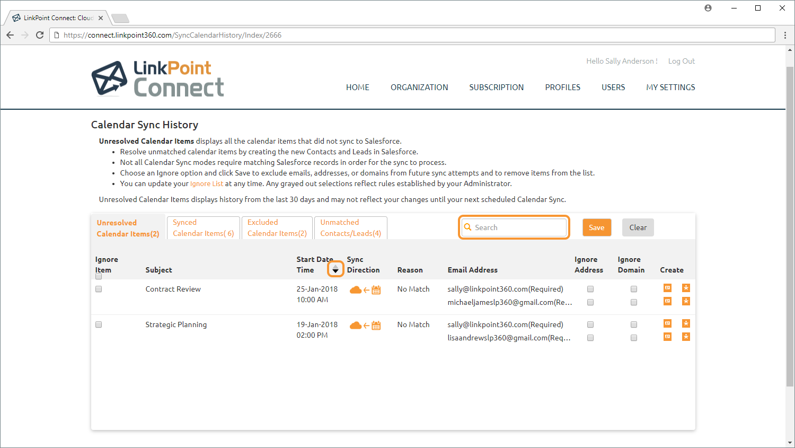Open the Synced Calendar Items(6) tab
The image size is (795, 448).
pyautogui.click(x=204, y=227)
